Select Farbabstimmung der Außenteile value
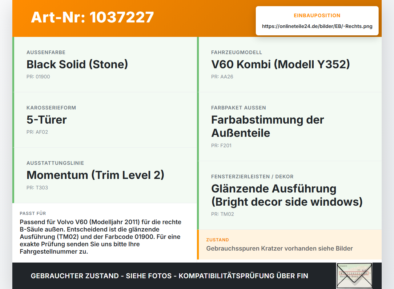This screenshot has width=394, height=289. tap(267, 126)
